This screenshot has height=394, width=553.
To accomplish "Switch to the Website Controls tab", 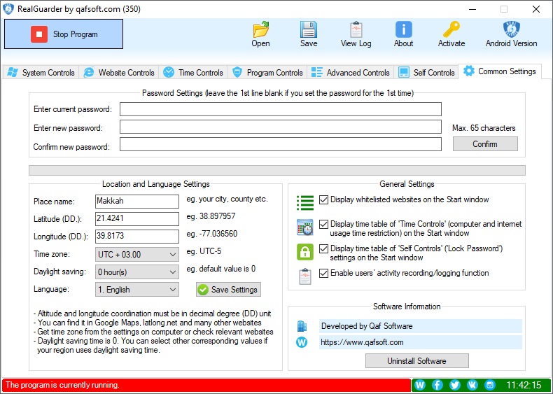I will pyautogui.click(x=118, y=73).
